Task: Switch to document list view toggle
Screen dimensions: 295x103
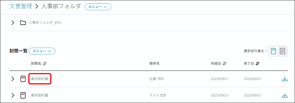Action: 282,51
